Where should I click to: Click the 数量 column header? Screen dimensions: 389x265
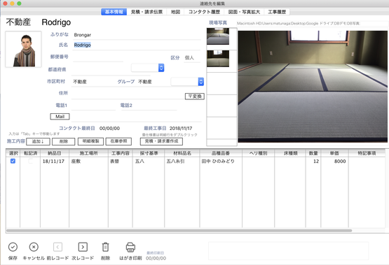click(313, 153)
